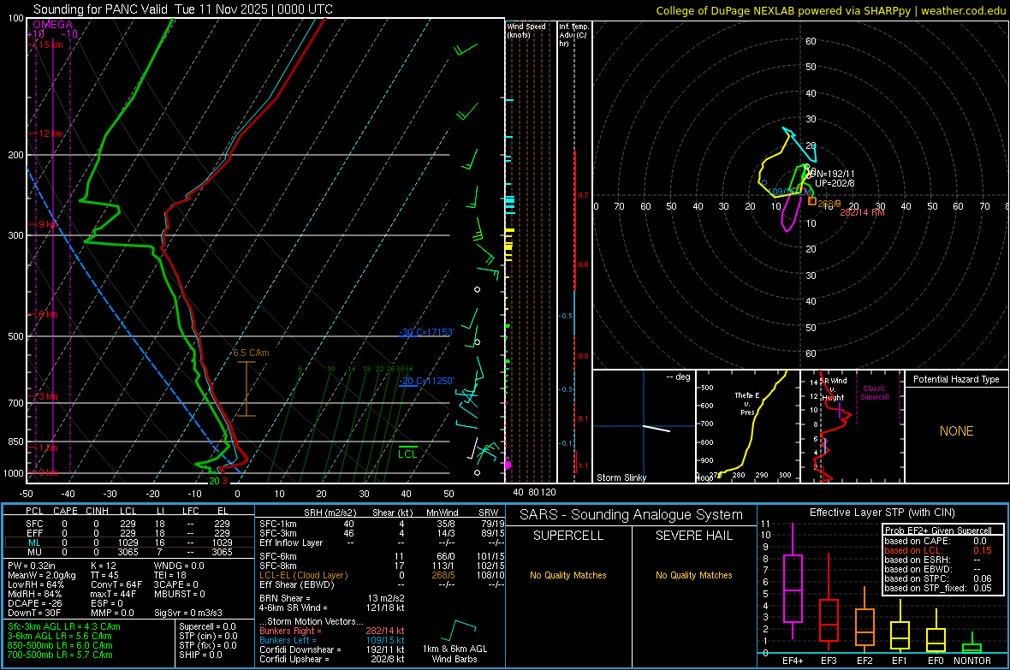Click the NONE hazard type value

pyautogui.click(x=957, y=431)
